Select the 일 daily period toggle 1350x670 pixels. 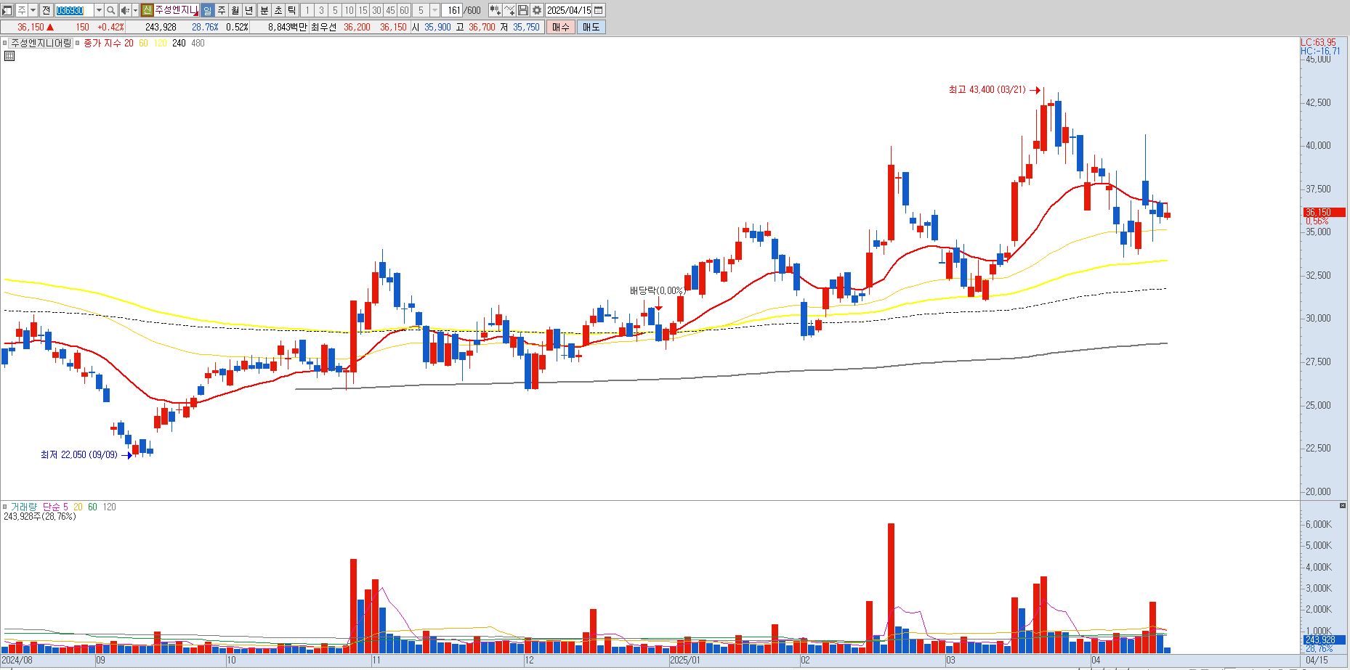pyautogui.click(x=207, y=10)
